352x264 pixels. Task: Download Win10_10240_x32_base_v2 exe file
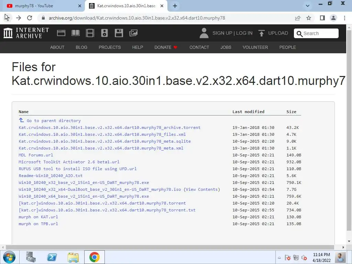coord(84,183)
